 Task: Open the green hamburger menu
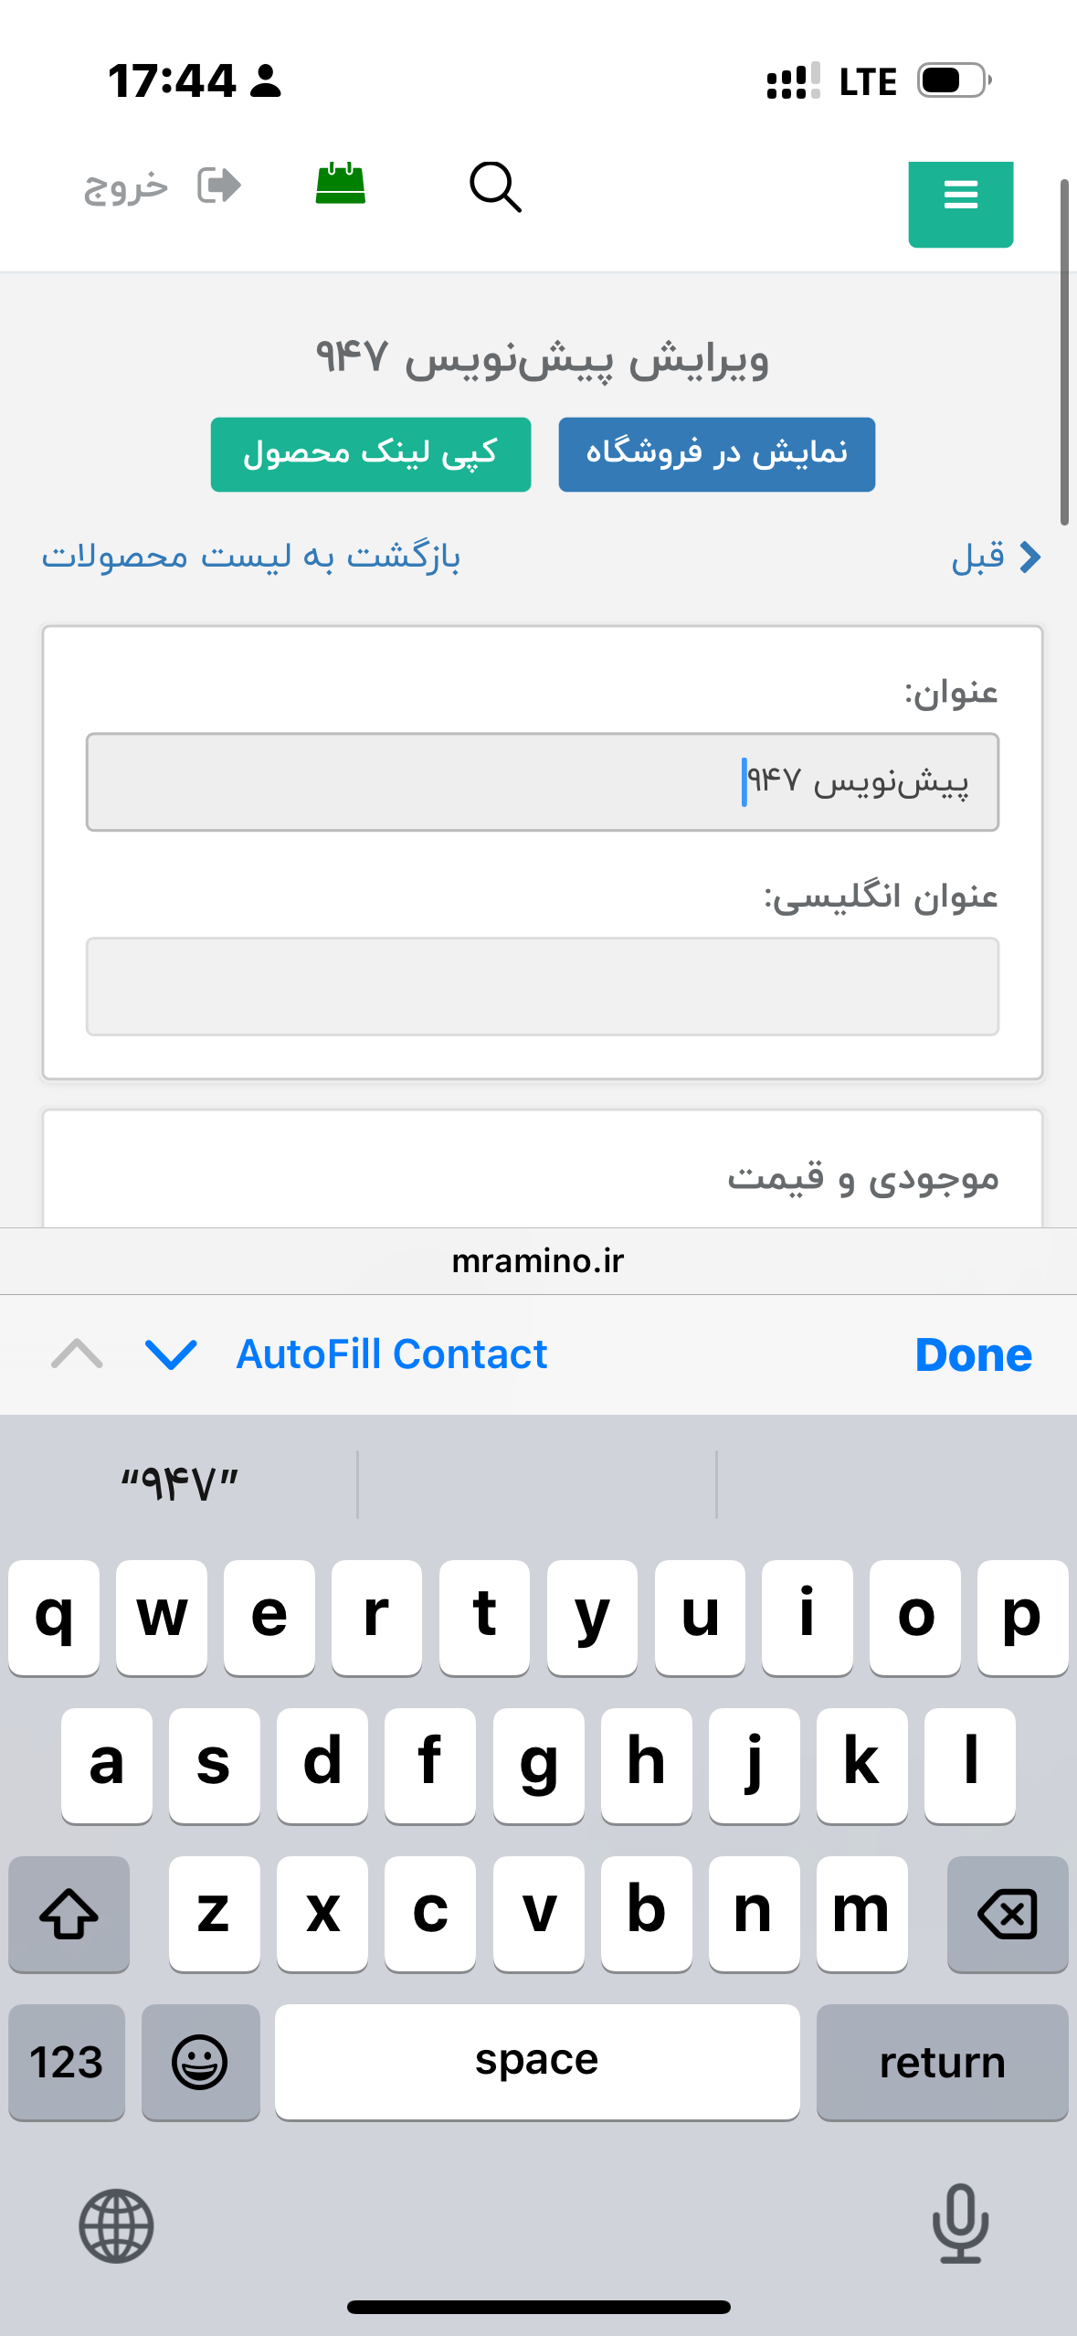[960, 195]
